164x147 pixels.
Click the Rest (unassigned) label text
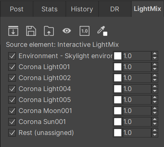(46, 133)
